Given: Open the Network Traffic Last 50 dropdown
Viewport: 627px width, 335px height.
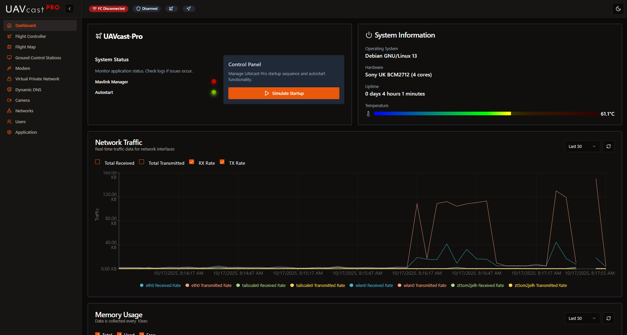Looking at the screenshot, I should pos(582,147).
